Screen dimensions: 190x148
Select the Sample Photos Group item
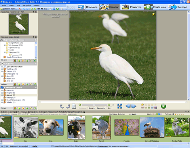coord(14,57)
